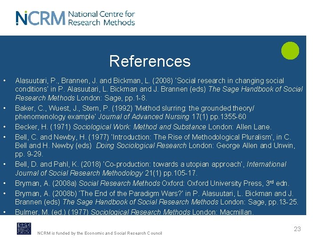Select the Bell, D. and Pahl (2018) reference

pyautogui.click(x=151, y=168)
